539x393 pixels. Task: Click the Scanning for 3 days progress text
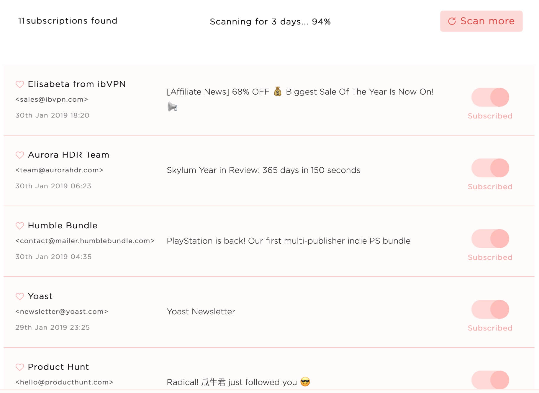[x=270, y=22]
